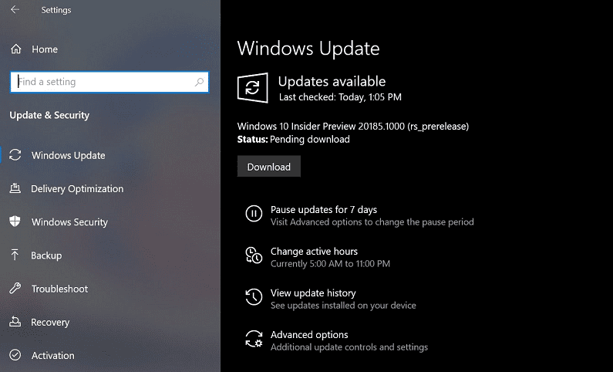
Task: Click the pause circle icon
Action: click(x=254, y=214)
